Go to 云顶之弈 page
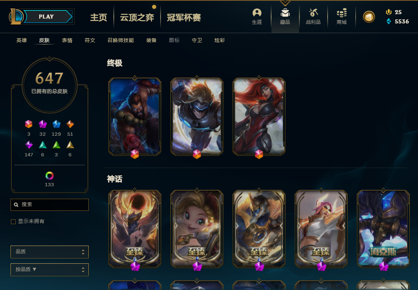 point(137,18)
